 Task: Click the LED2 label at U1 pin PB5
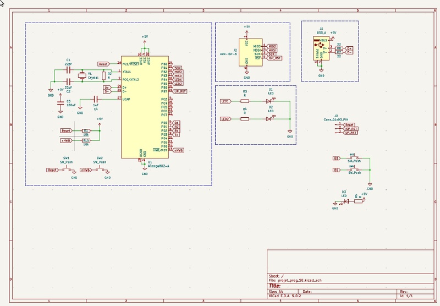178,84
